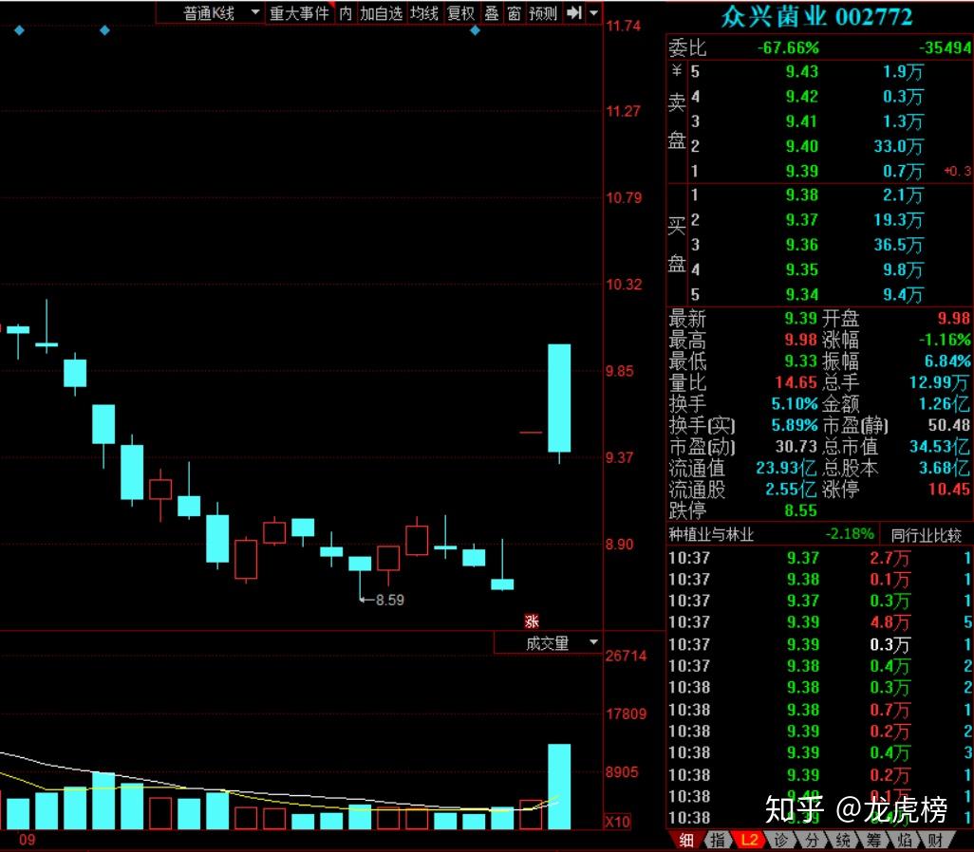Click the 叠 overlay toolbar button
Screen dimensions: 974x852
point(491,12)
